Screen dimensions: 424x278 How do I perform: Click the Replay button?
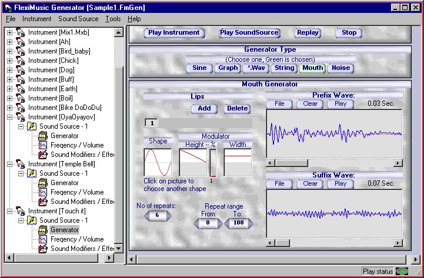click(308, 33)
